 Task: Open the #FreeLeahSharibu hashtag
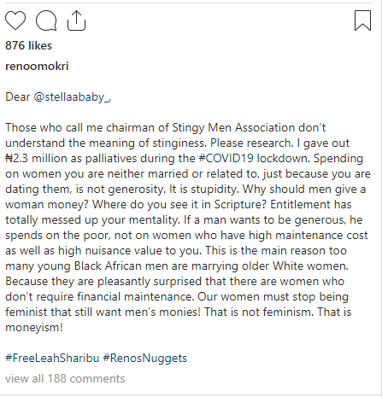pyautogui.click(x=52, y=358)
